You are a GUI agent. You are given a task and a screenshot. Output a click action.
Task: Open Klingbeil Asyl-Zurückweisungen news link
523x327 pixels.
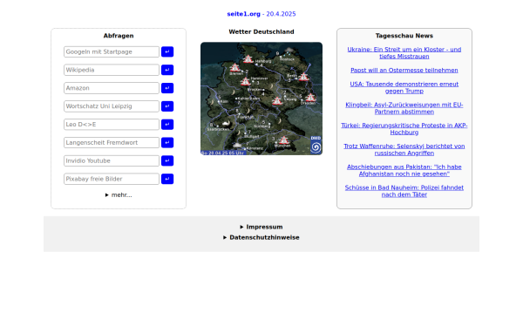pyautogui.click(x=404, y=108)
